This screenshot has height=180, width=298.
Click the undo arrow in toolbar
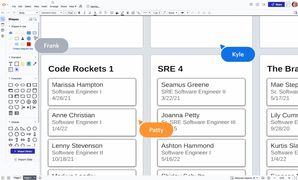(3, 13)
